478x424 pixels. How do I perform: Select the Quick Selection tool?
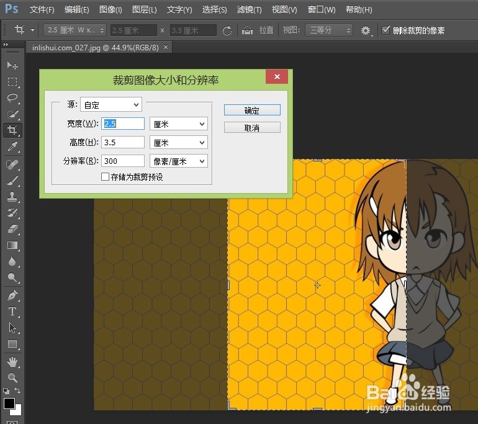pos(12,114)
